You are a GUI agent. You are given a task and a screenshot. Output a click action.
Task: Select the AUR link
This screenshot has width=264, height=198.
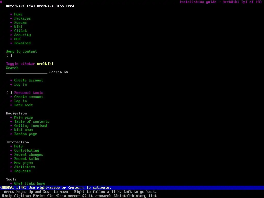[17, 39]
